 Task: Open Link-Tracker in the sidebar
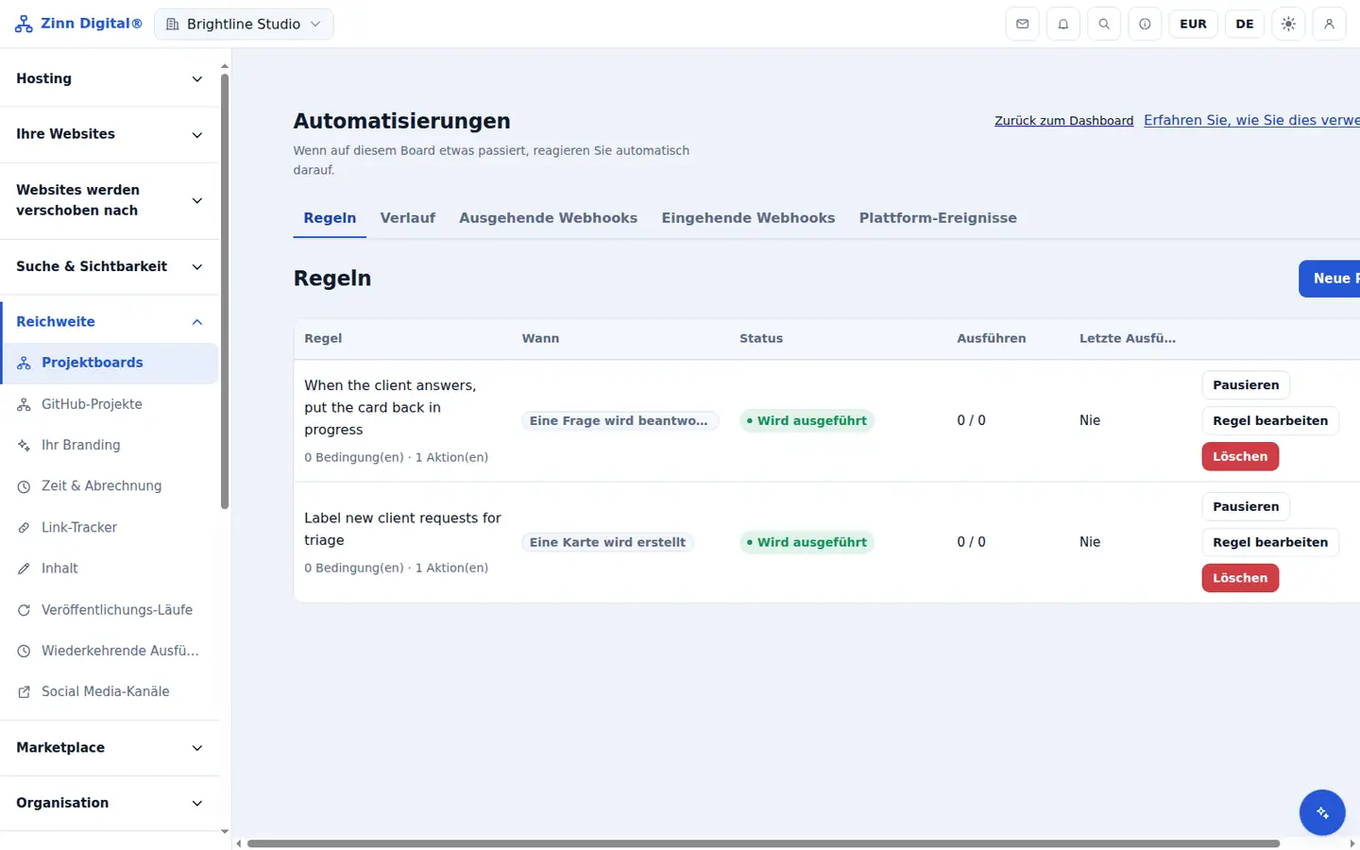click(110, 528)
